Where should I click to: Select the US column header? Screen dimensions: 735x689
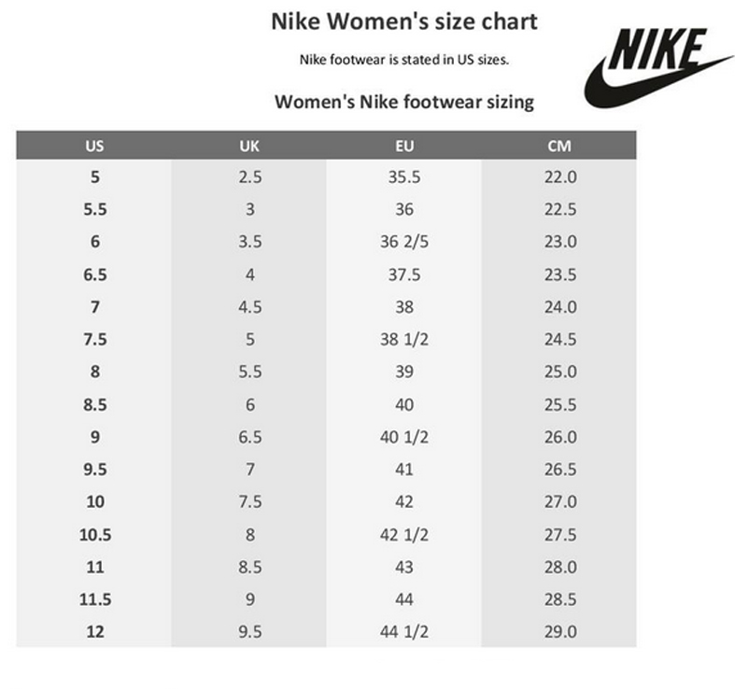click(94, 146)
